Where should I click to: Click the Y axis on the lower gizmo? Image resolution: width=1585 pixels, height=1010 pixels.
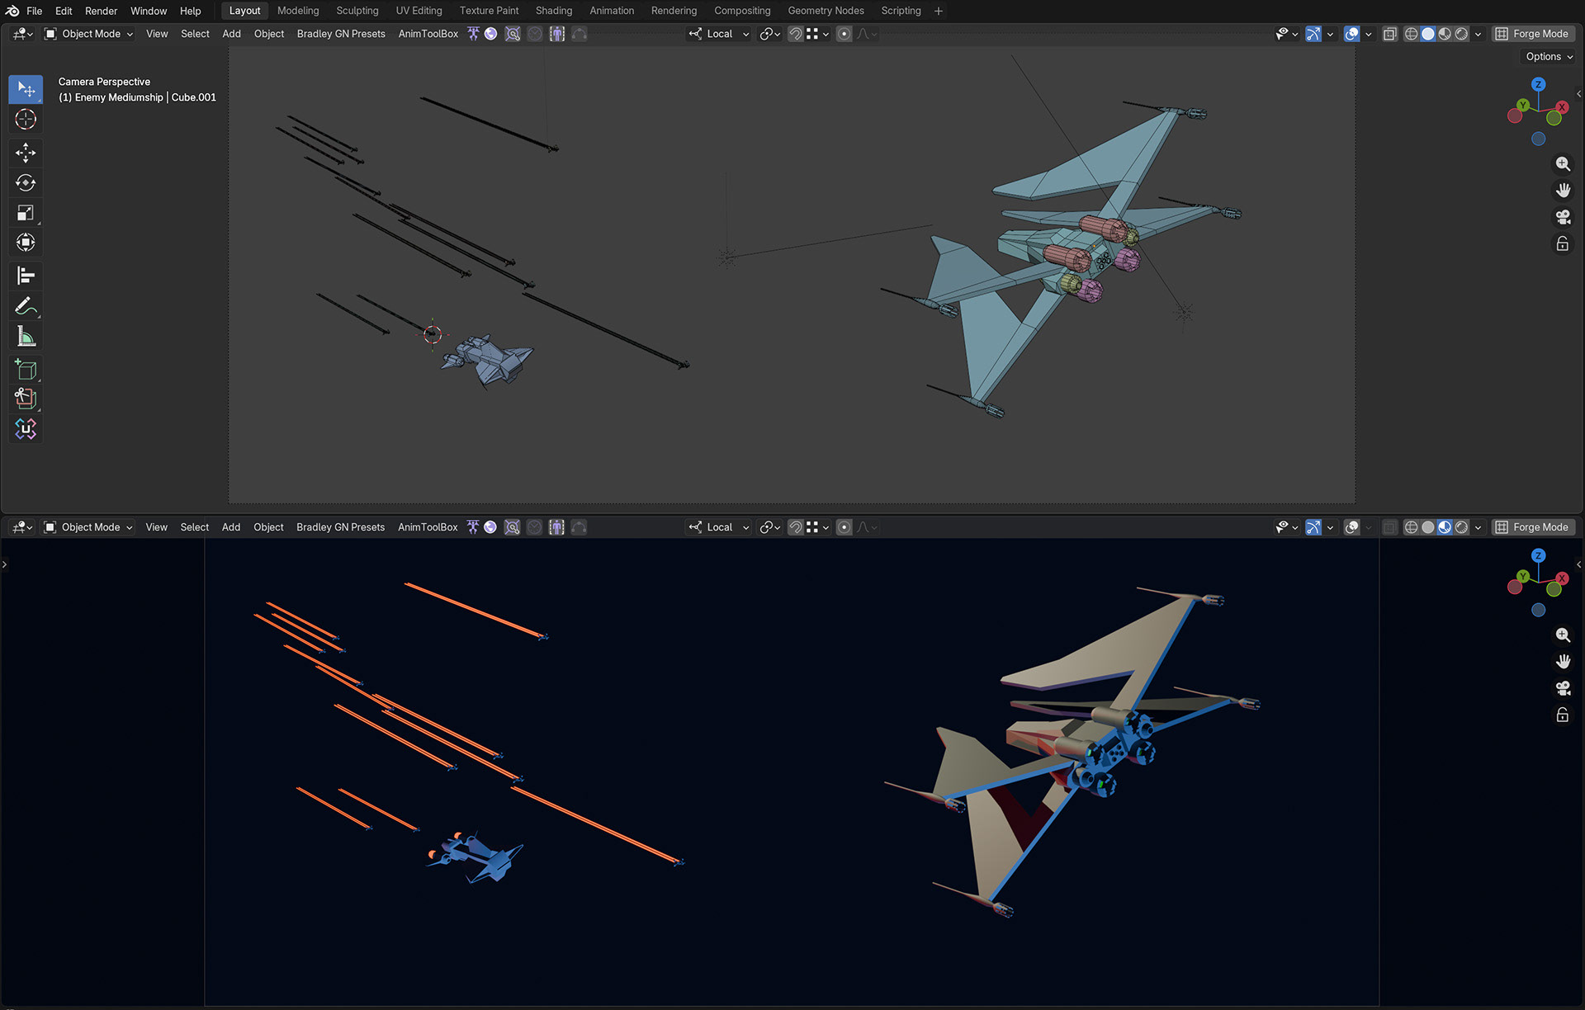click(1523, 576)
